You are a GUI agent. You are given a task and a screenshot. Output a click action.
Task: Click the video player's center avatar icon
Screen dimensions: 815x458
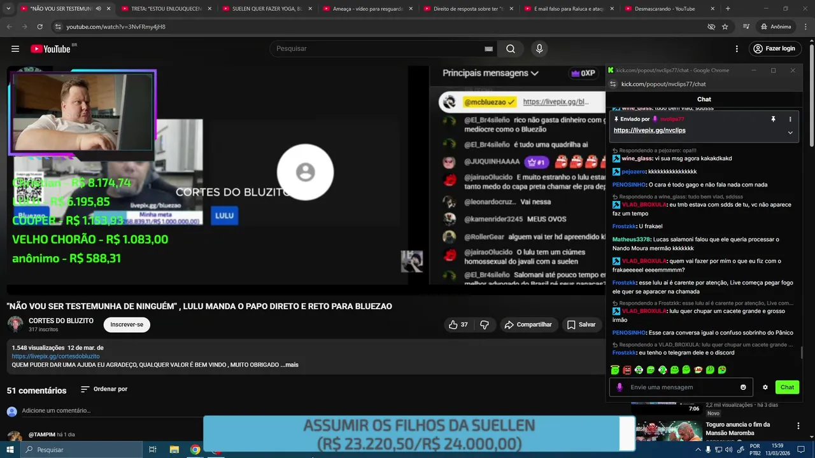coord(306,172)
